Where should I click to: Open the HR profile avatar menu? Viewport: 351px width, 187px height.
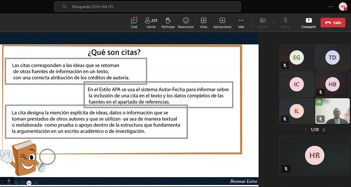[343, 6]
